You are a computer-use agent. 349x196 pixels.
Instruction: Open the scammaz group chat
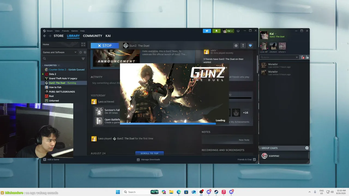[x=284, y=156]
